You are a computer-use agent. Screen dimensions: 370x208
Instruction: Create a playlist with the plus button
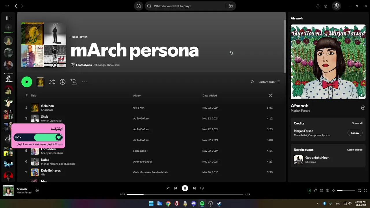tap(8, 27)
